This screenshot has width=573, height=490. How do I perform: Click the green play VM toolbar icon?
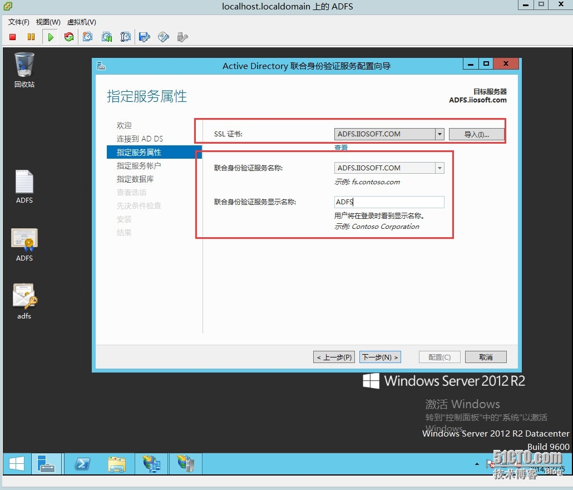click(x=51, y=37)
